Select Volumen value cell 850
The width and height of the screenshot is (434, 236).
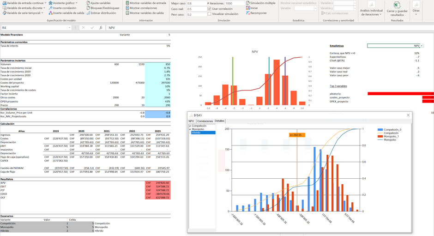tap(158, 64)
